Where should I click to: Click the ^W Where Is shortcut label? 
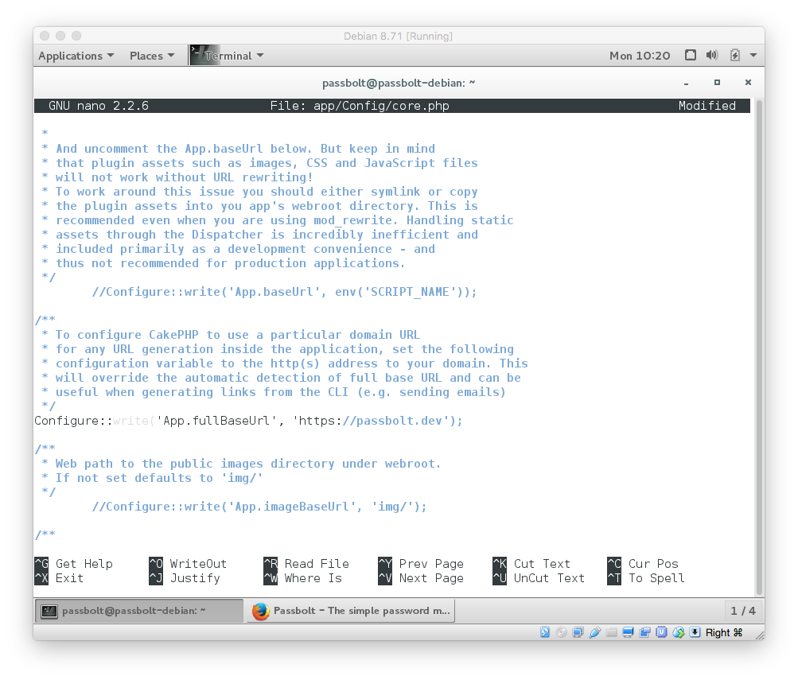(x=303, y=577)
